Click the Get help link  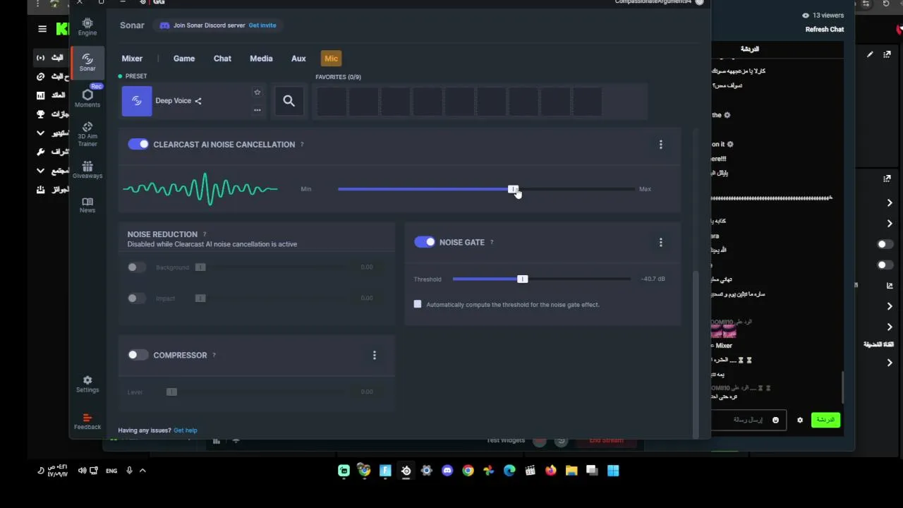(186, 430)
